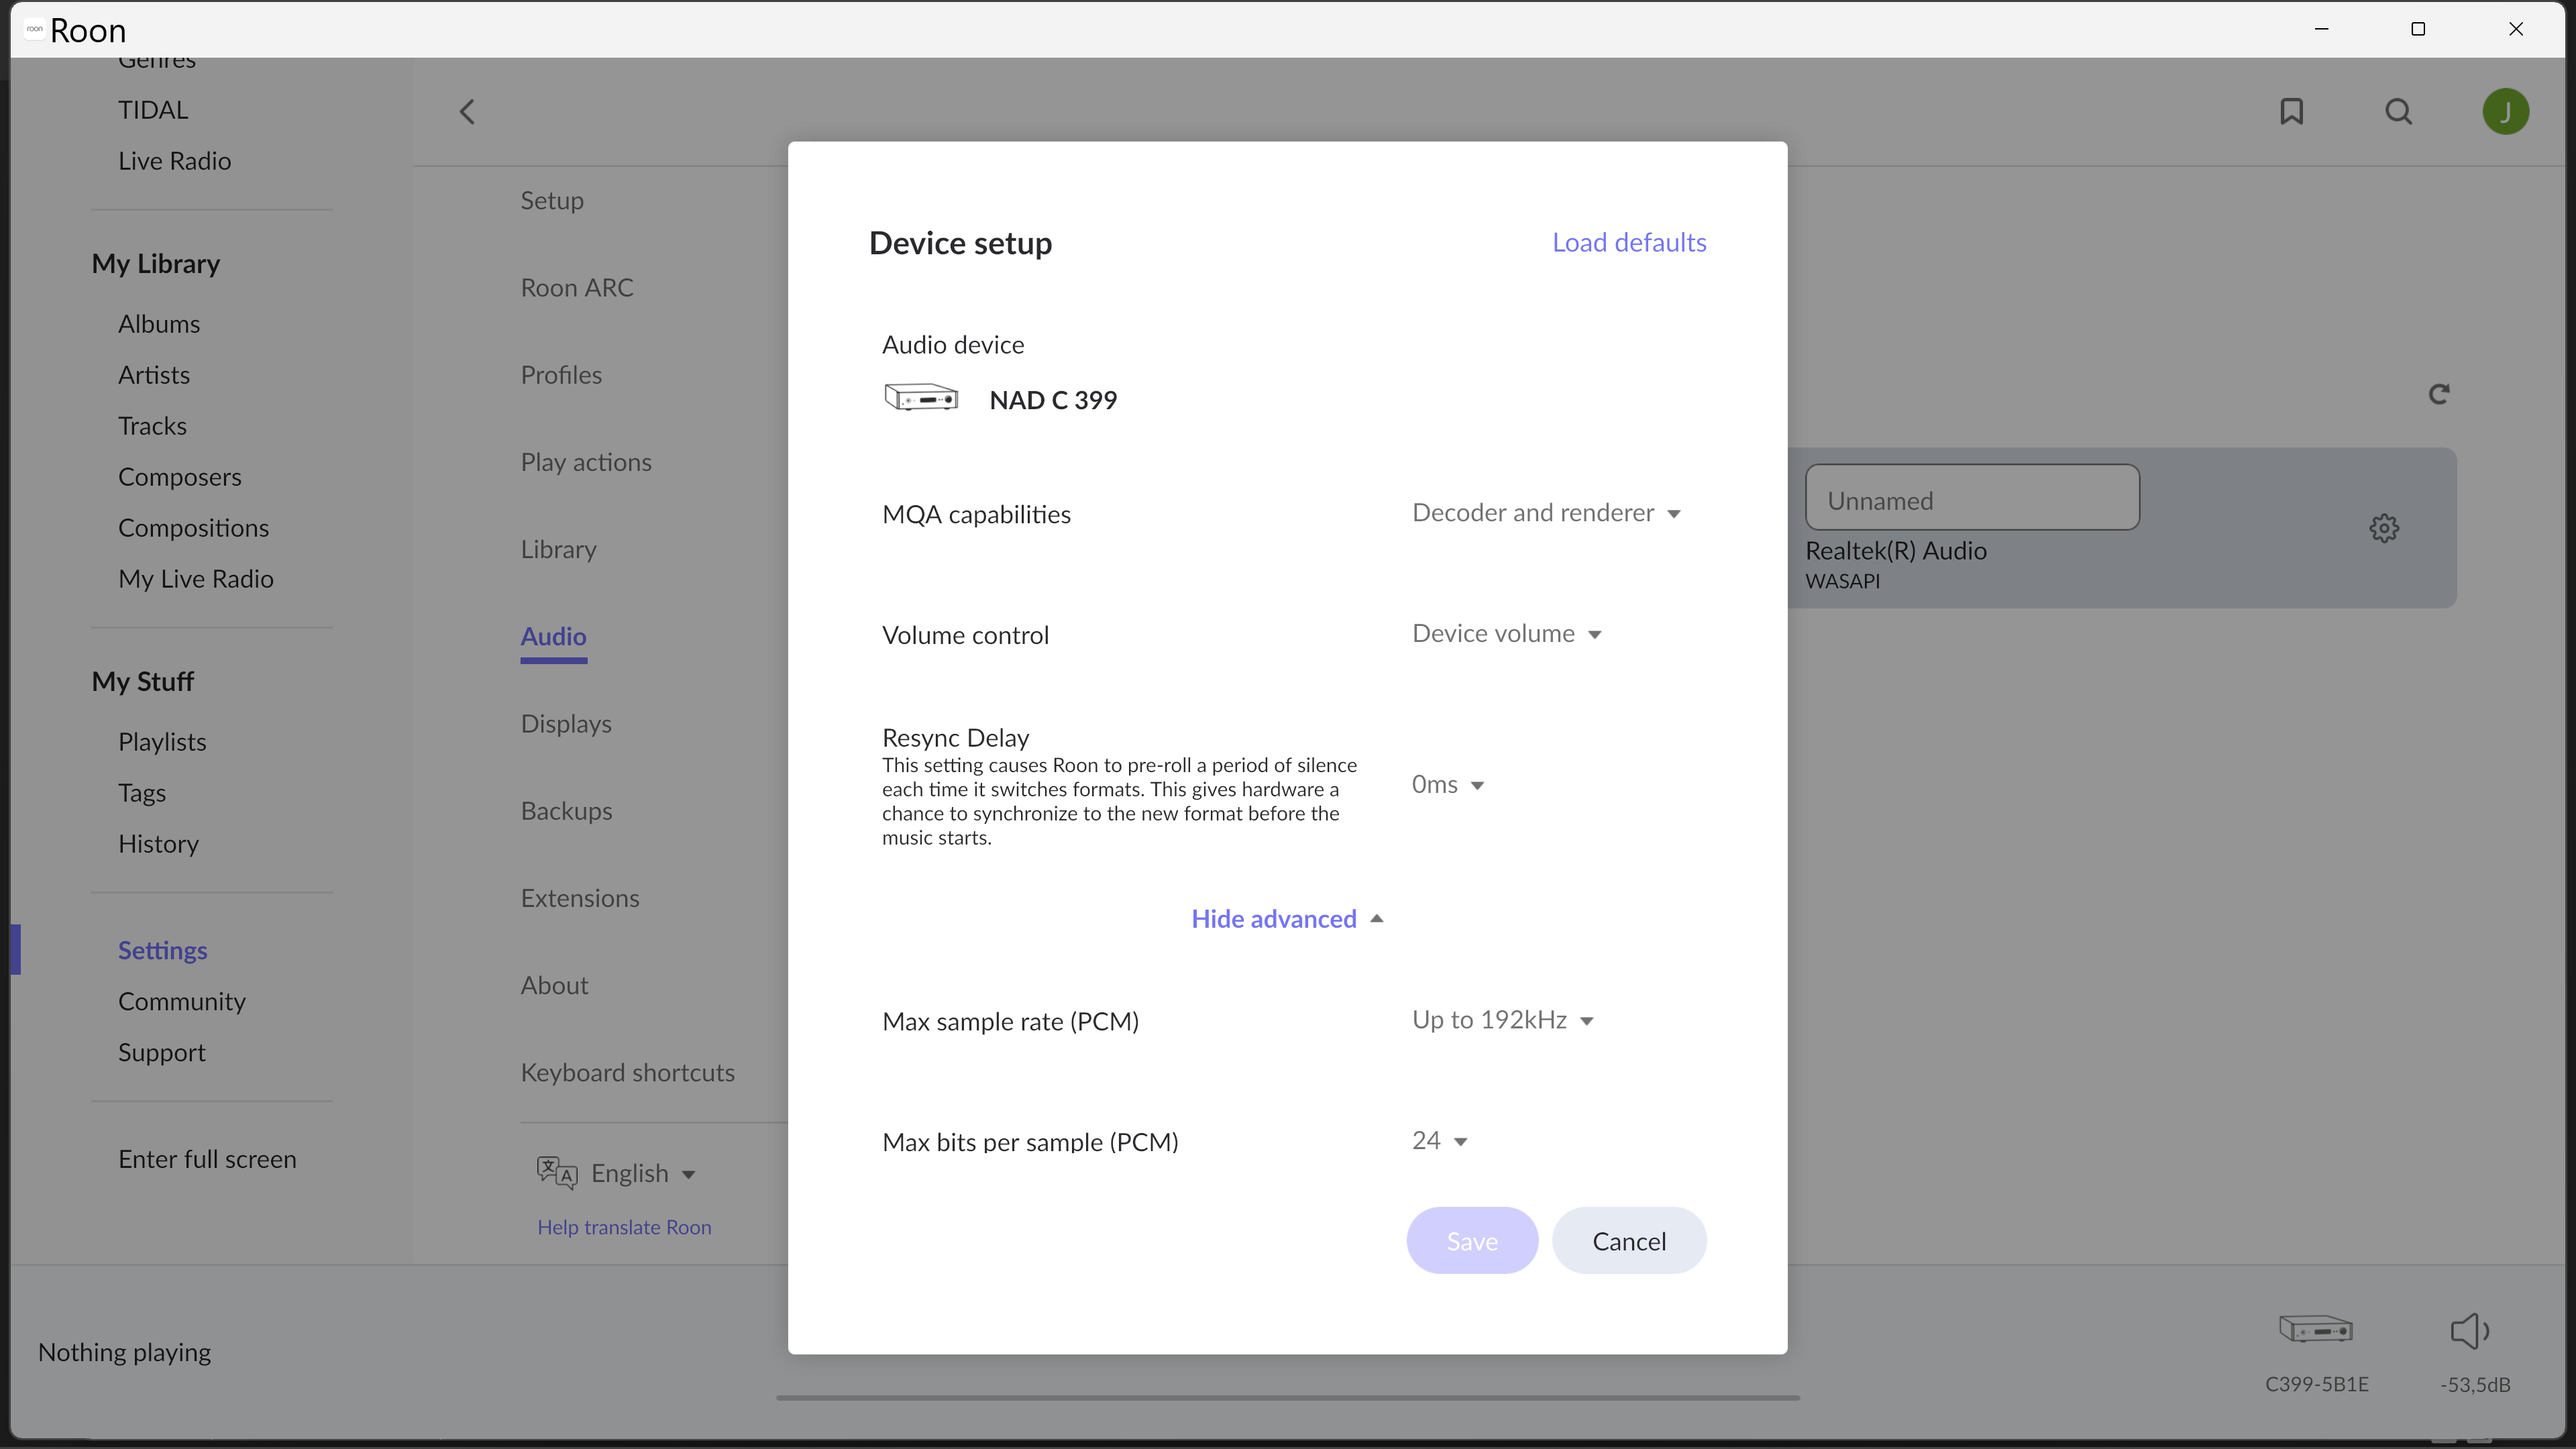Viewport: 2576px width, 1449px height.
Task: Open the Library settings tab
Action: tap(558, 549)
